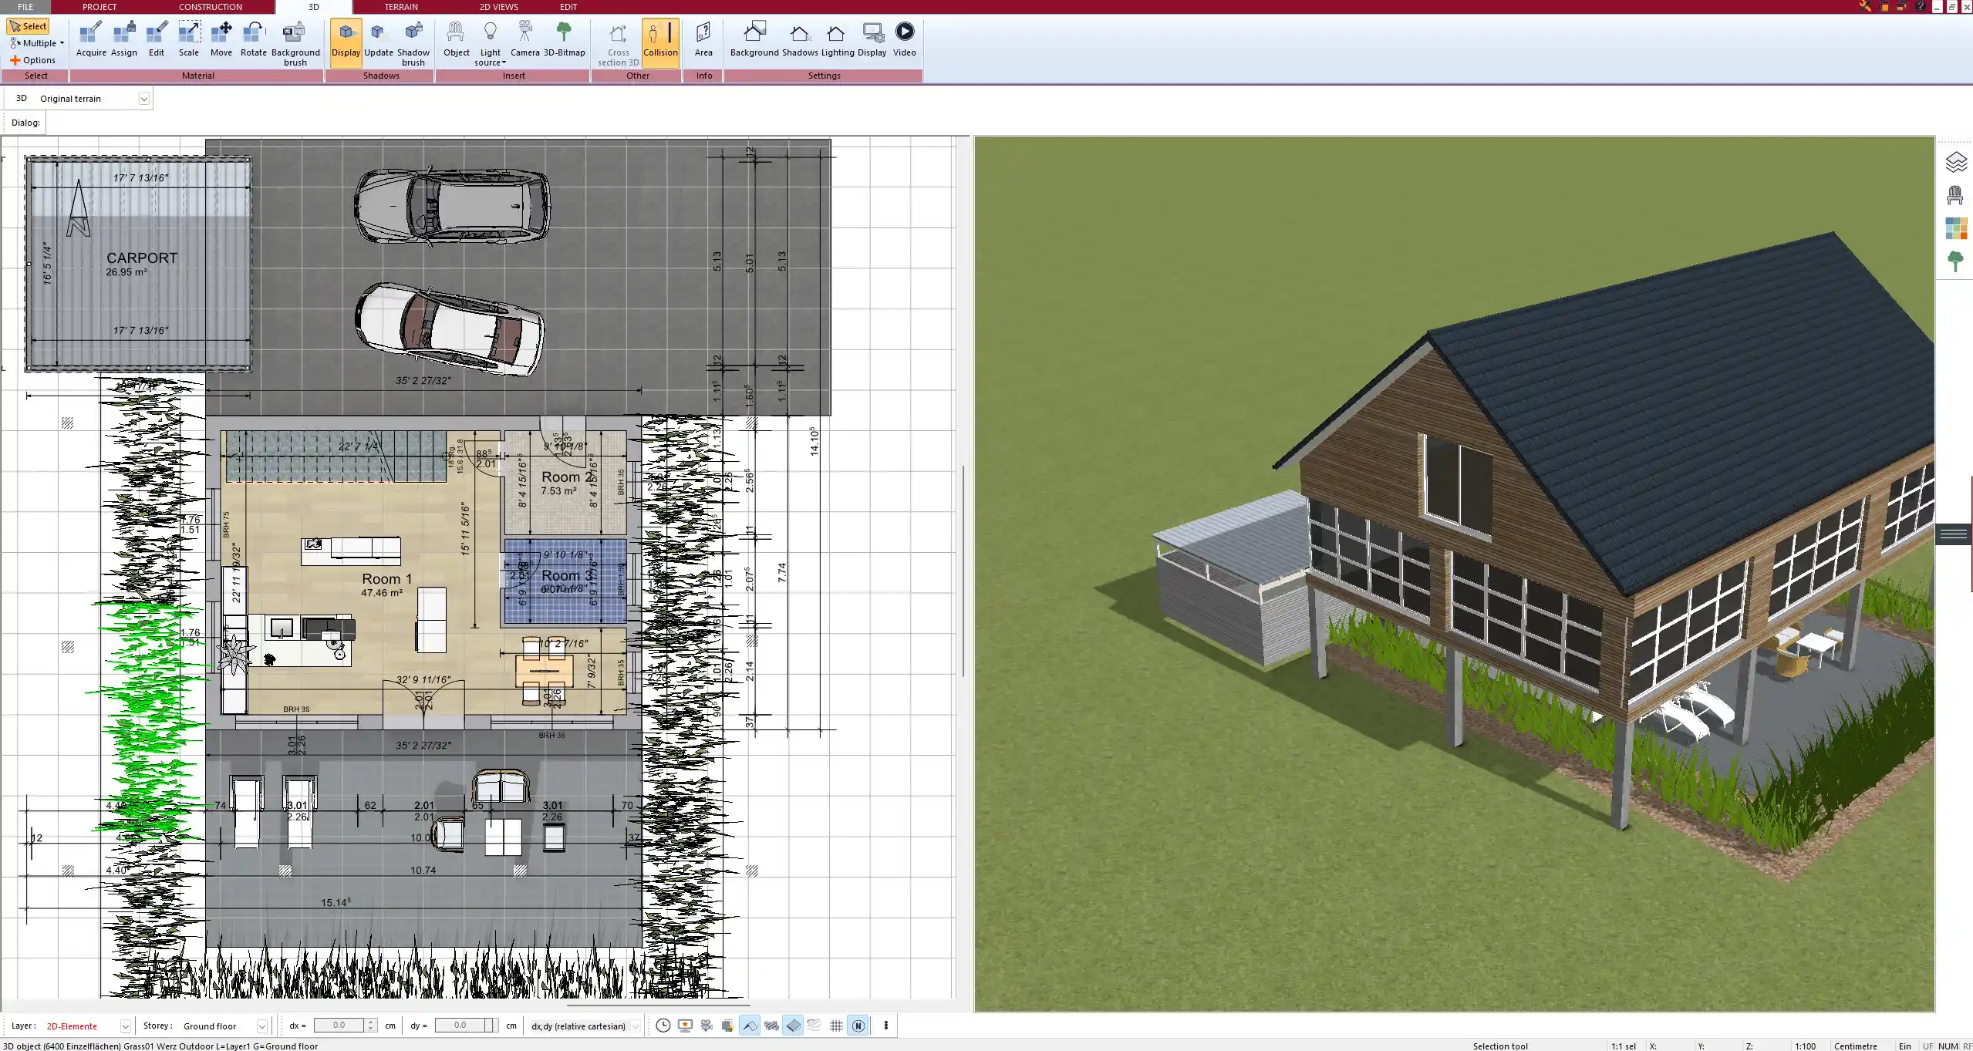Open the Original terrain dropdown
Viewport: 1973px width, 1051px height.
point(145,98)
